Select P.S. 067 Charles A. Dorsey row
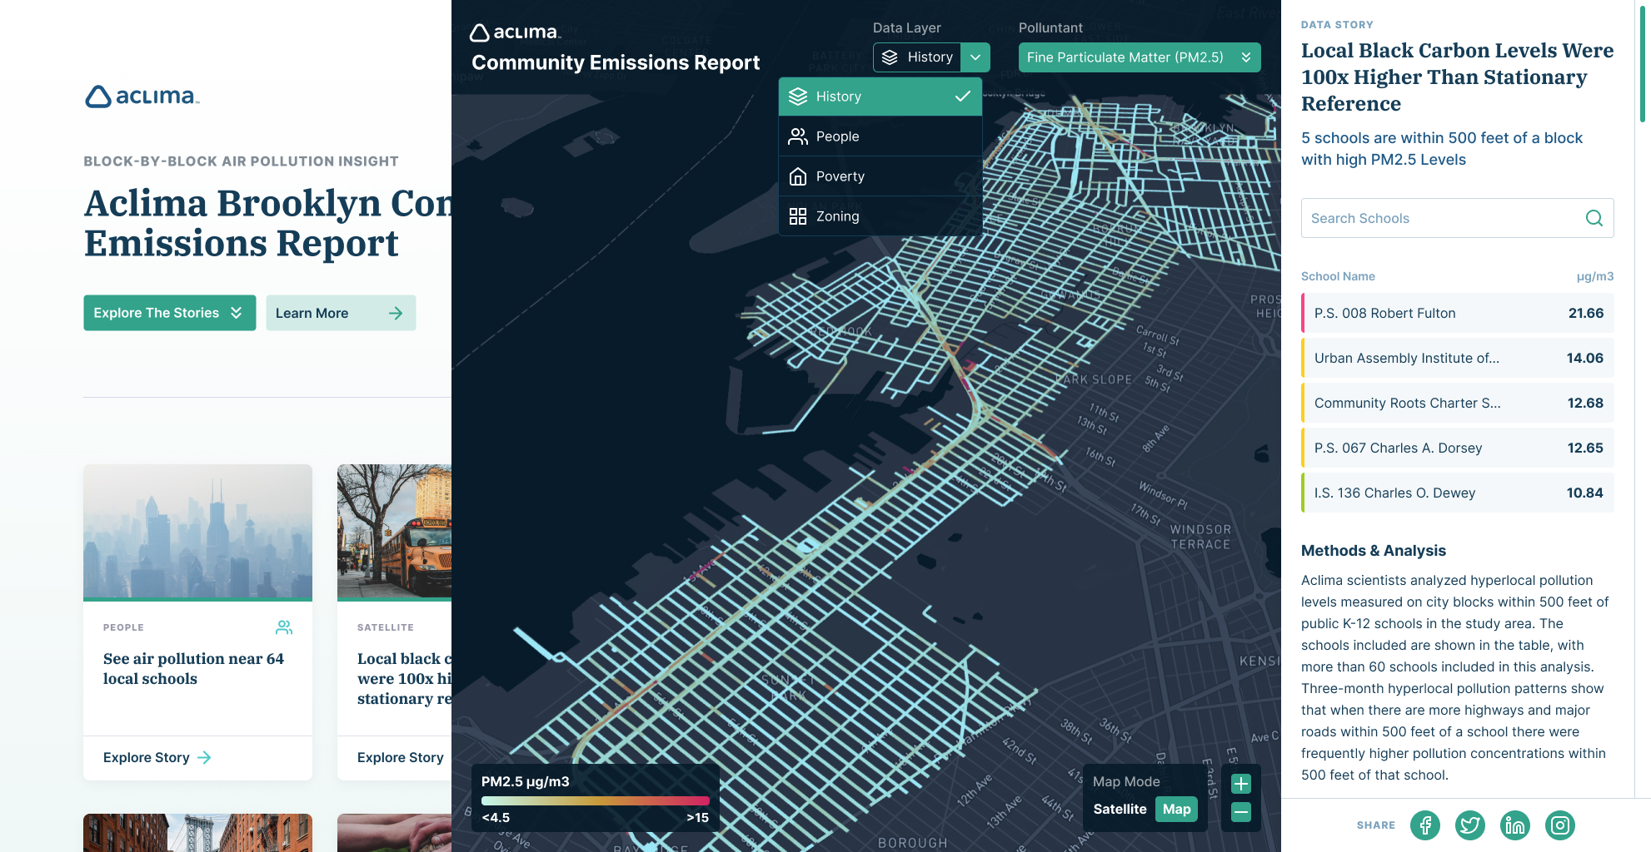Viewport: 1651px width, 852px height. [x=1457, y=448]
